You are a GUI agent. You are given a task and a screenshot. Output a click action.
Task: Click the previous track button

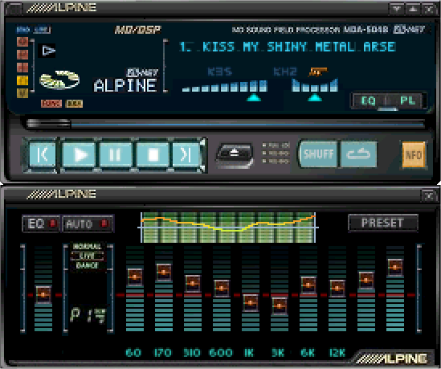(x=43, y=154)
